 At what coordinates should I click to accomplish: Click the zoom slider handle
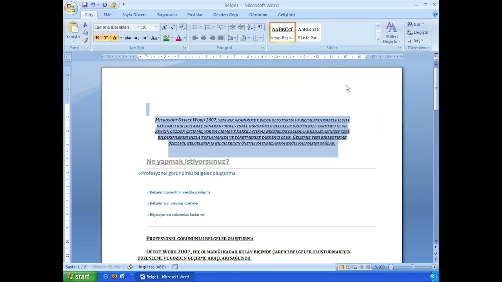412,267
